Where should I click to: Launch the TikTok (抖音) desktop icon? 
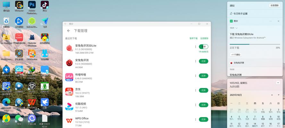45,5
